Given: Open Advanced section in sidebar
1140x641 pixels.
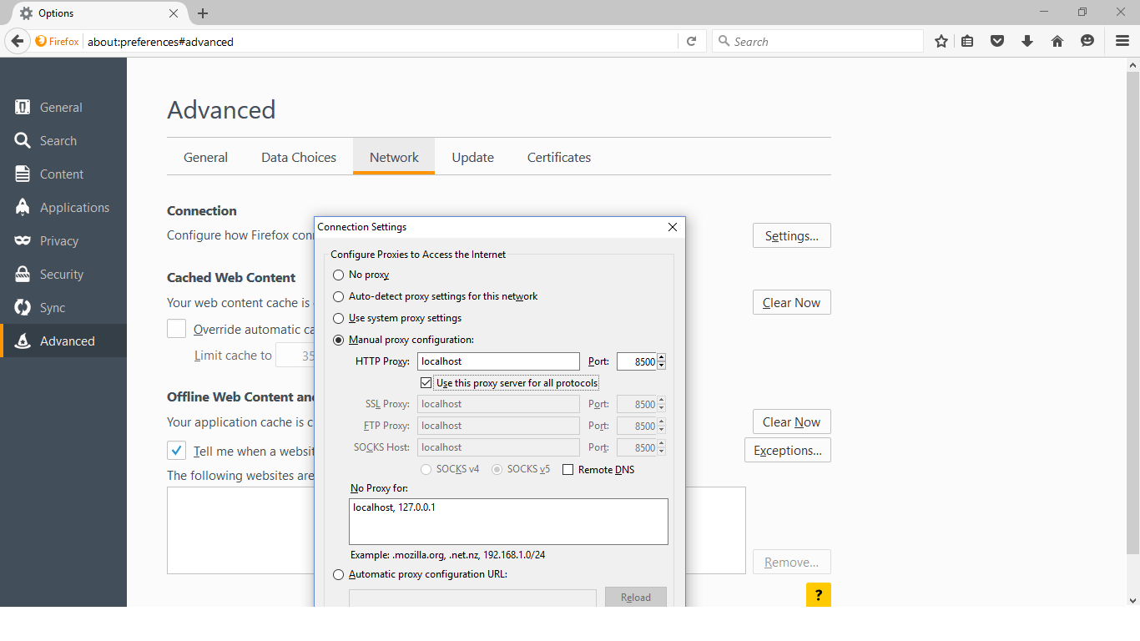Looking at the screenshot, I should pos(63,341).
